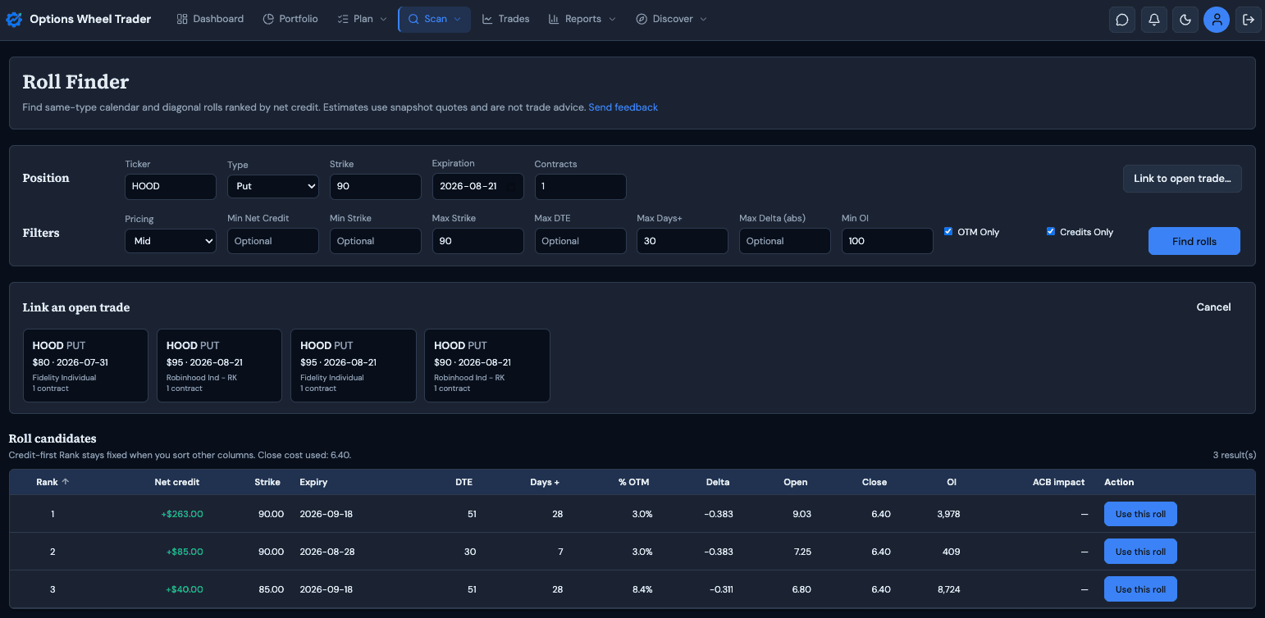The height and width of the screenshot is (618, 1265).
Task: Open the Trades page
Action: 505,19
